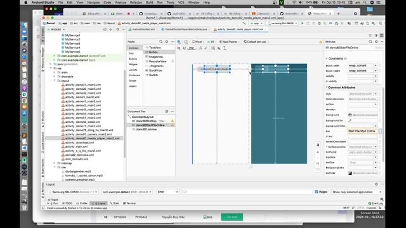Toggle the Regex checkbox in Logcat
Image resolution: width=406 pixels, height=228 pixels.
tap(317, 192)
